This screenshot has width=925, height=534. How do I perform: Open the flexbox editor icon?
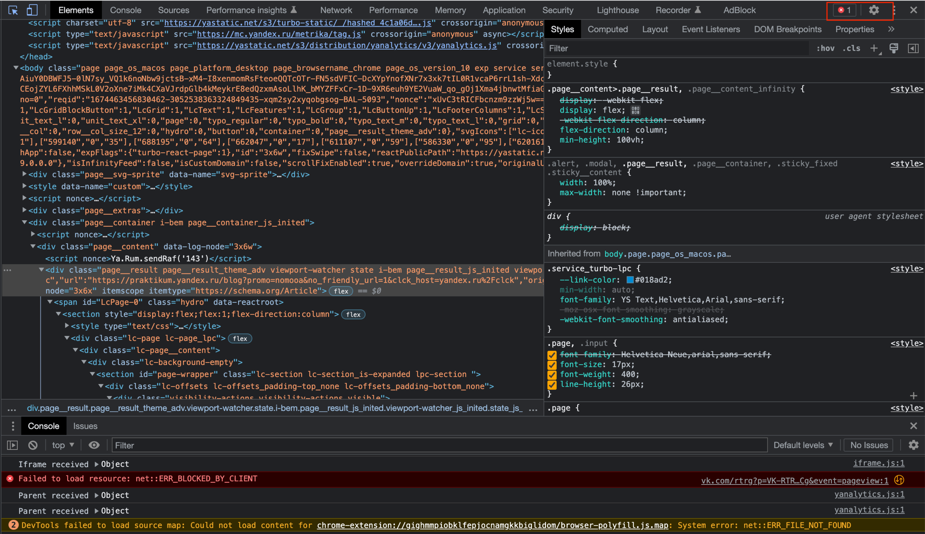[635, 110]
